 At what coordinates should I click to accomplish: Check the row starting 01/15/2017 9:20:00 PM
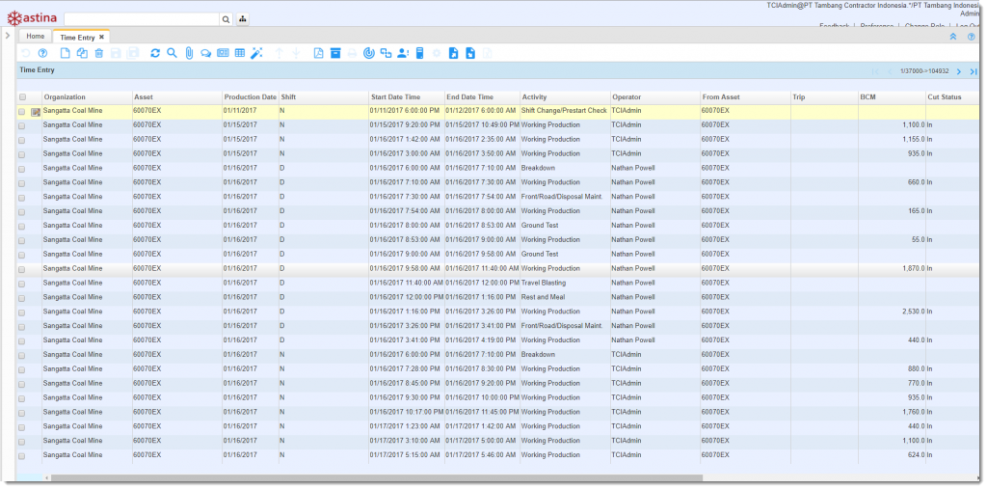[22, 125]
